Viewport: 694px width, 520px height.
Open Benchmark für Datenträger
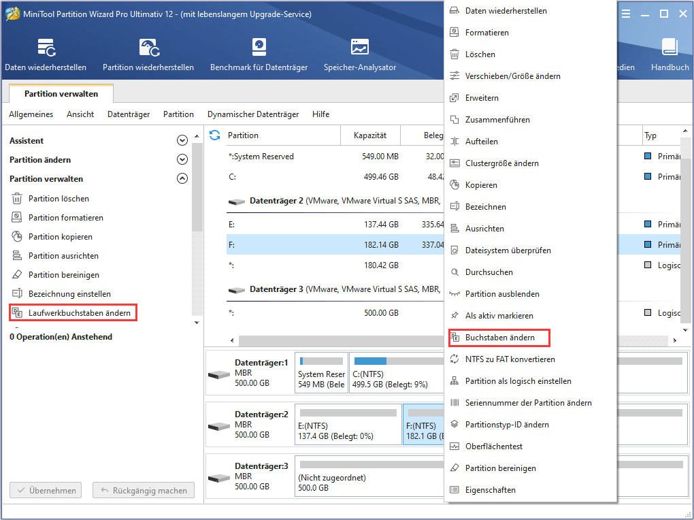(259, 54)
